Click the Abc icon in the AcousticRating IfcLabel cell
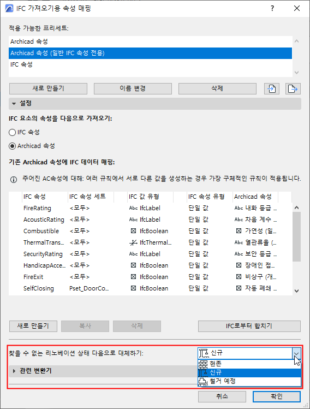 [133, 220]
